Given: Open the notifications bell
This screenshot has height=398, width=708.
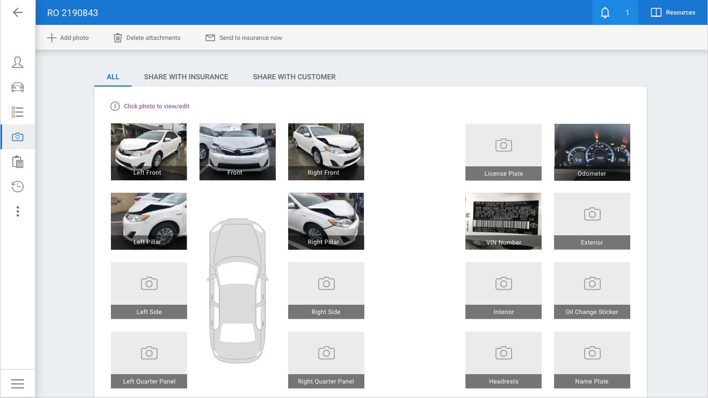Looking at the screenshot, I should pos(605,12).
